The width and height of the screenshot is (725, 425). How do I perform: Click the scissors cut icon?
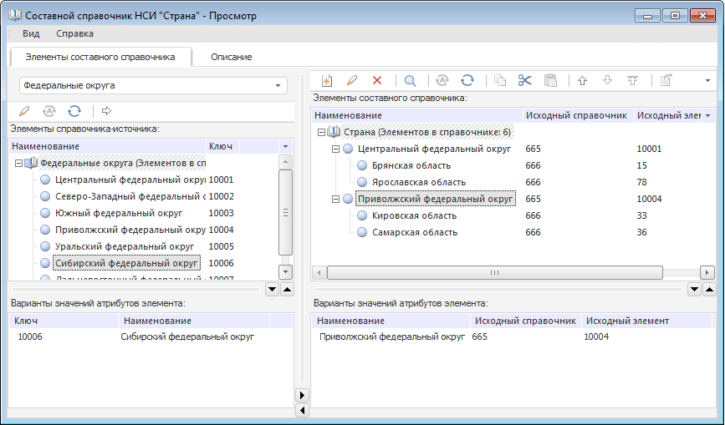(x=524, y=80)
